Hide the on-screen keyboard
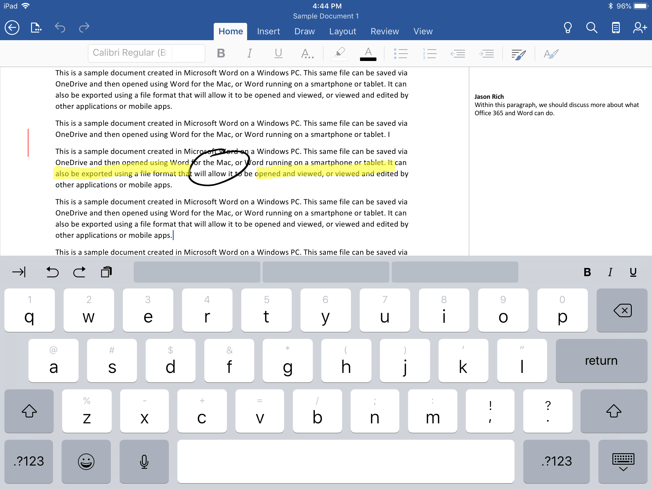This screenshot has height=489, width=652. coord(623,461)
